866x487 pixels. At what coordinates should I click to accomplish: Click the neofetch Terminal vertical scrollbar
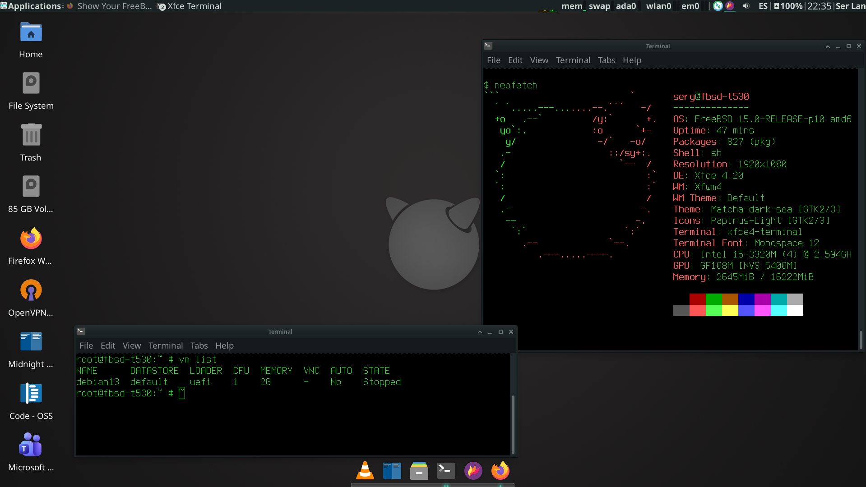(x=861, y=340)
